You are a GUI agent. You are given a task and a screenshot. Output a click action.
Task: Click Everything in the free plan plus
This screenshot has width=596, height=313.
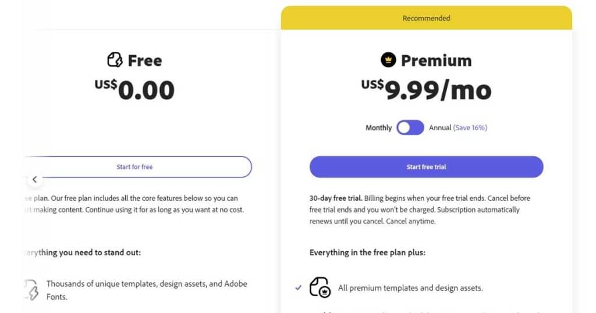(x=368, y=252)
